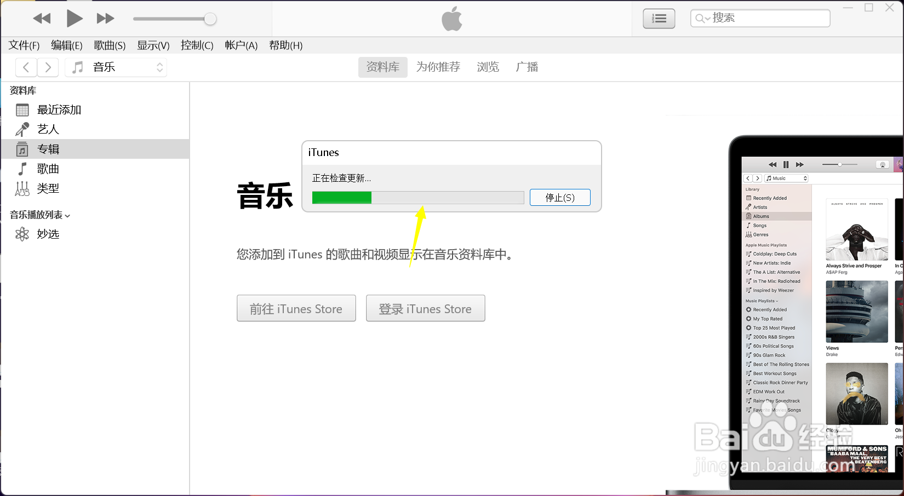
Task: Click the 专辑 album icon
Action: (x=22, y=149)
